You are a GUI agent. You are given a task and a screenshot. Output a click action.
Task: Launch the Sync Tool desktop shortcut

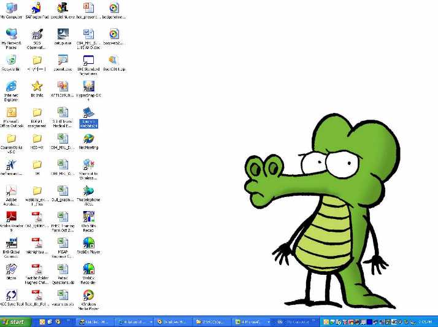[x=11, y=298]
